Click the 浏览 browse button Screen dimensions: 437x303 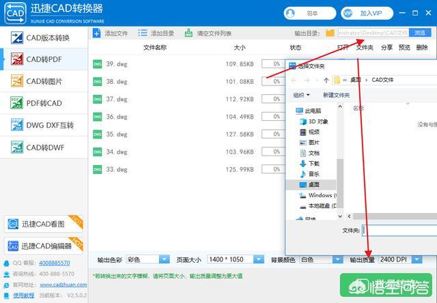(420, 33)
